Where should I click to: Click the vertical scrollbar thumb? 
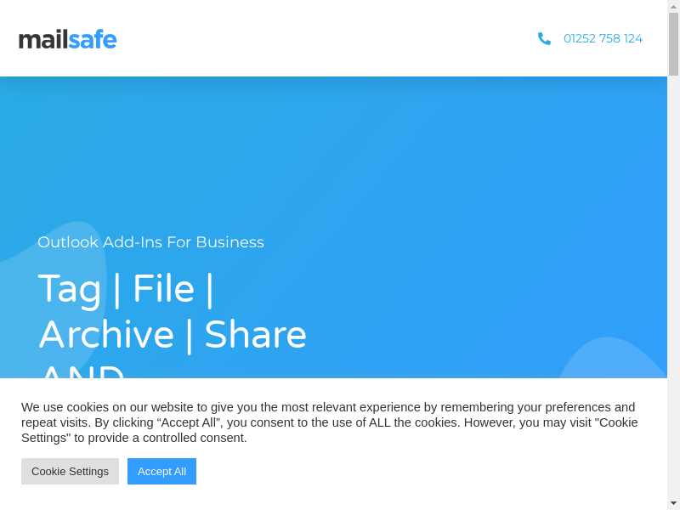tap(673, 44)
